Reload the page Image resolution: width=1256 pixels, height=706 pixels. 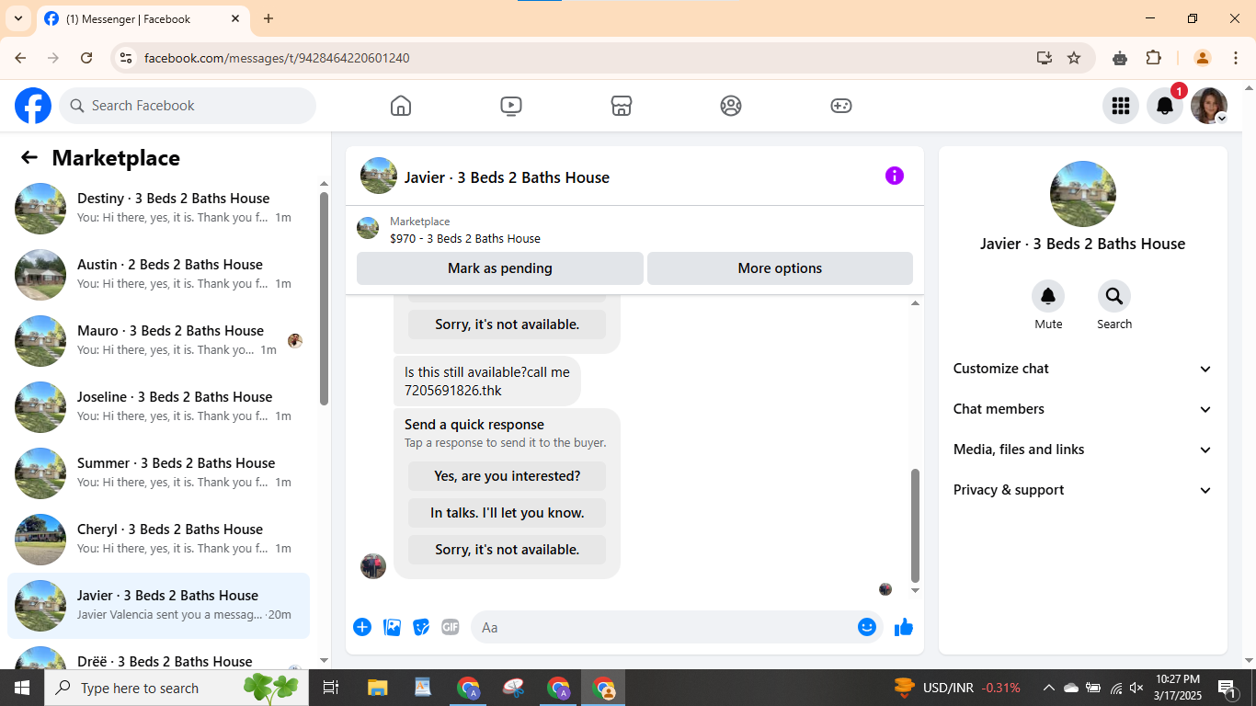(86, 58)
